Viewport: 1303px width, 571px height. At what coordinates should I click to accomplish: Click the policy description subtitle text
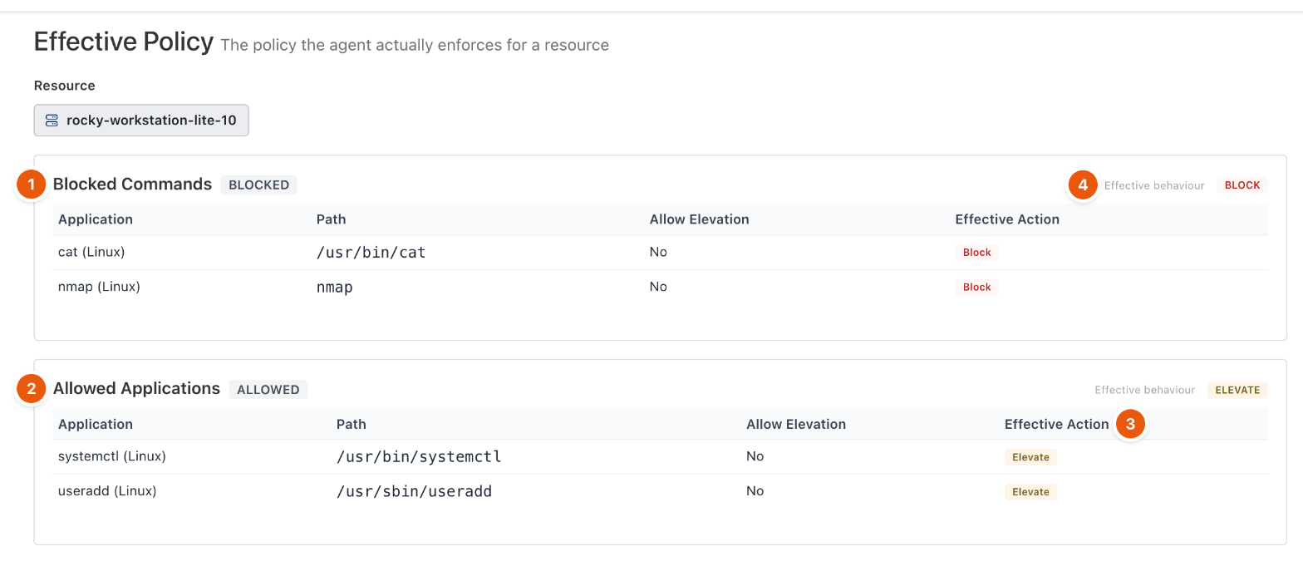[x=415, y=45]
